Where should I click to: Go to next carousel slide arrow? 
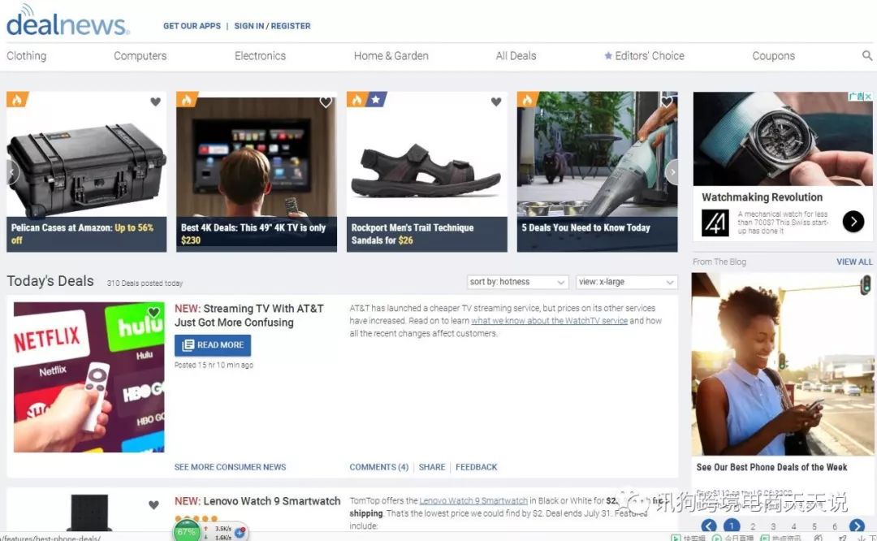point(672,172)
